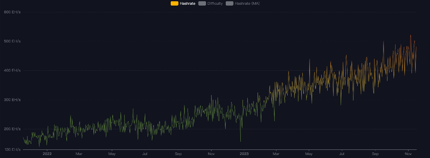Click the 500 EH/s y-axis label
430x158 pixels.
(x=12, y=41)
